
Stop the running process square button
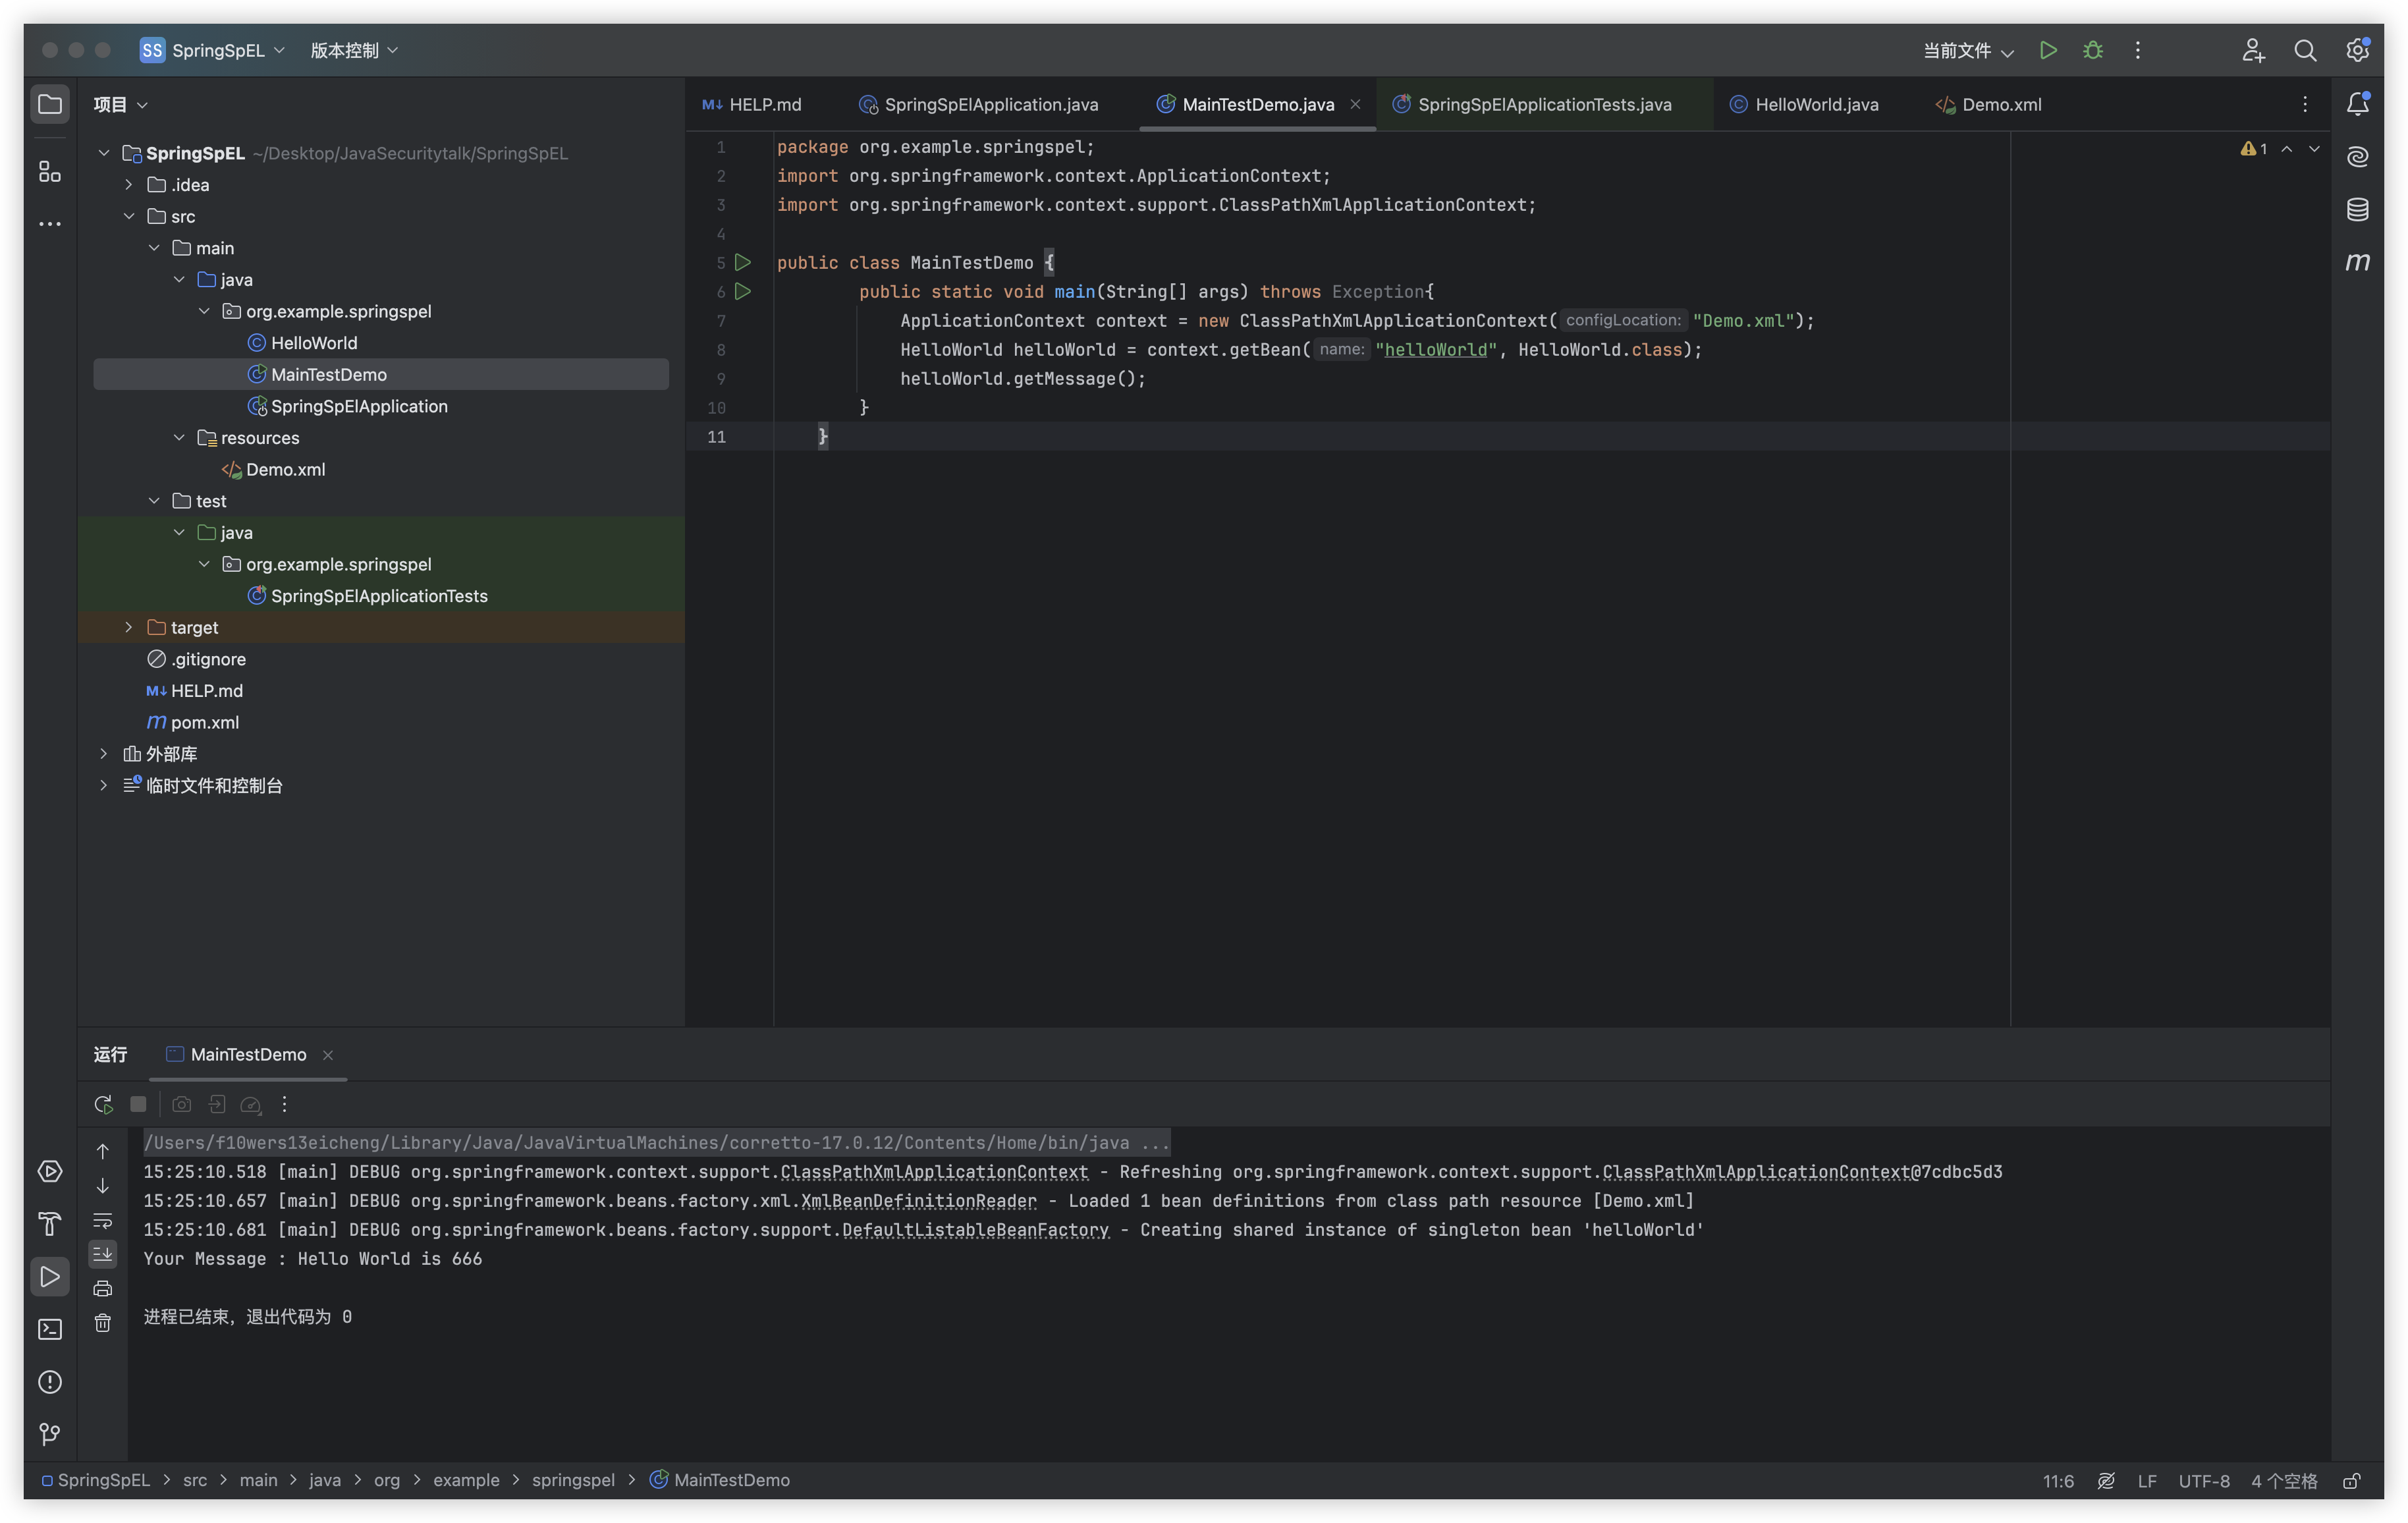pyautogui.click(x=138, y=1104)
